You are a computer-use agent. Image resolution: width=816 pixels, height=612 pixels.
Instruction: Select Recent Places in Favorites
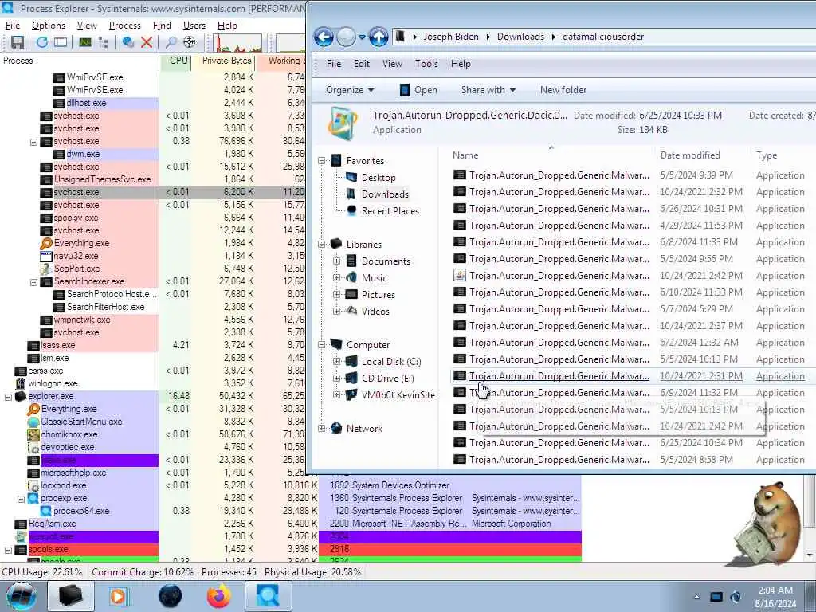click(x=390, y=210)
